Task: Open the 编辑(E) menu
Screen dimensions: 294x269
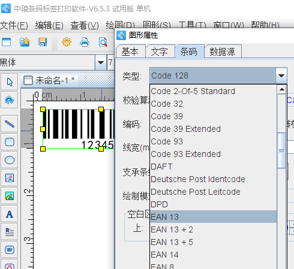Action: coord(49,26)
